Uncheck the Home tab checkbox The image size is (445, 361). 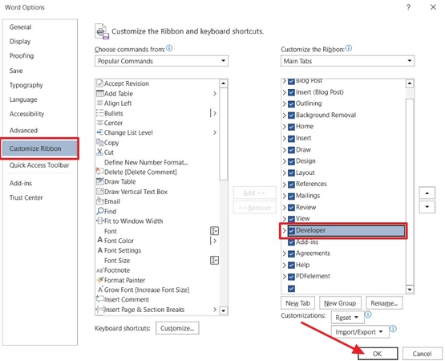click(291, 127)
